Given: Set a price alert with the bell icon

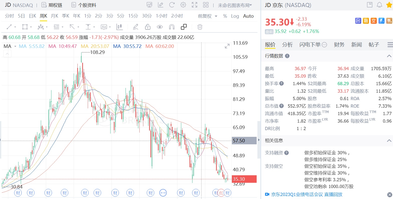Looking at the screenshot, I should (x=379, y=5).
